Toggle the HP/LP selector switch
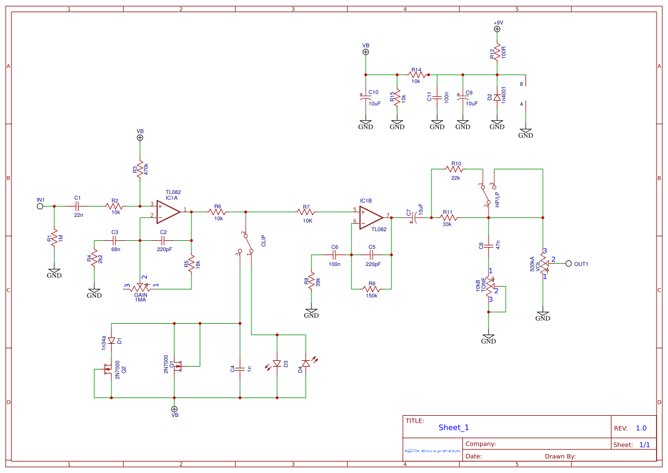668x473 pixels. click(486, 194)
